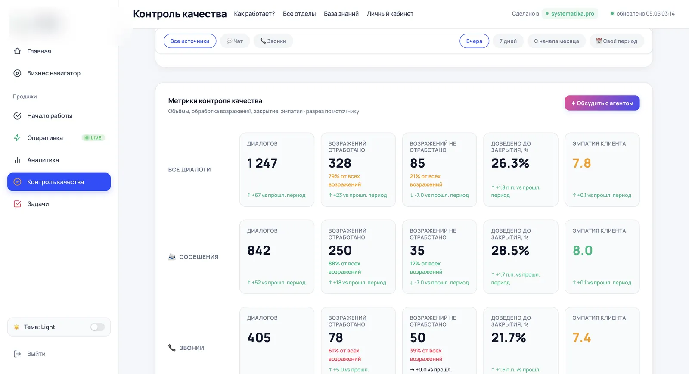Click the 28.5% closing rate card

(x=521, y=257)
